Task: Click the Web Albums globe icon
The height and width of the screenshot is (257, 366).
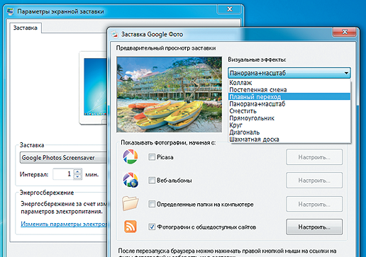Action: coord(131,180)
